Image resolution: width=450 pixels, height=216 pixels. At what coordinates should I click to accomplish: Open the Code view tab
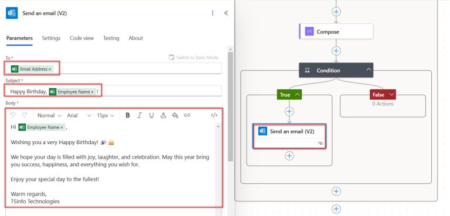coord(82,38)
